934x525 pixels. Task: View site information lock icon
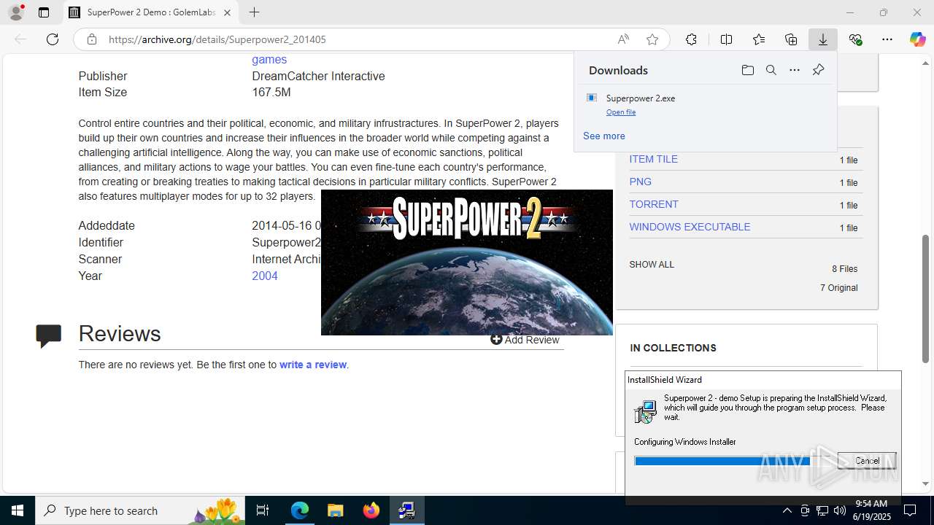[x=92, y=39]
